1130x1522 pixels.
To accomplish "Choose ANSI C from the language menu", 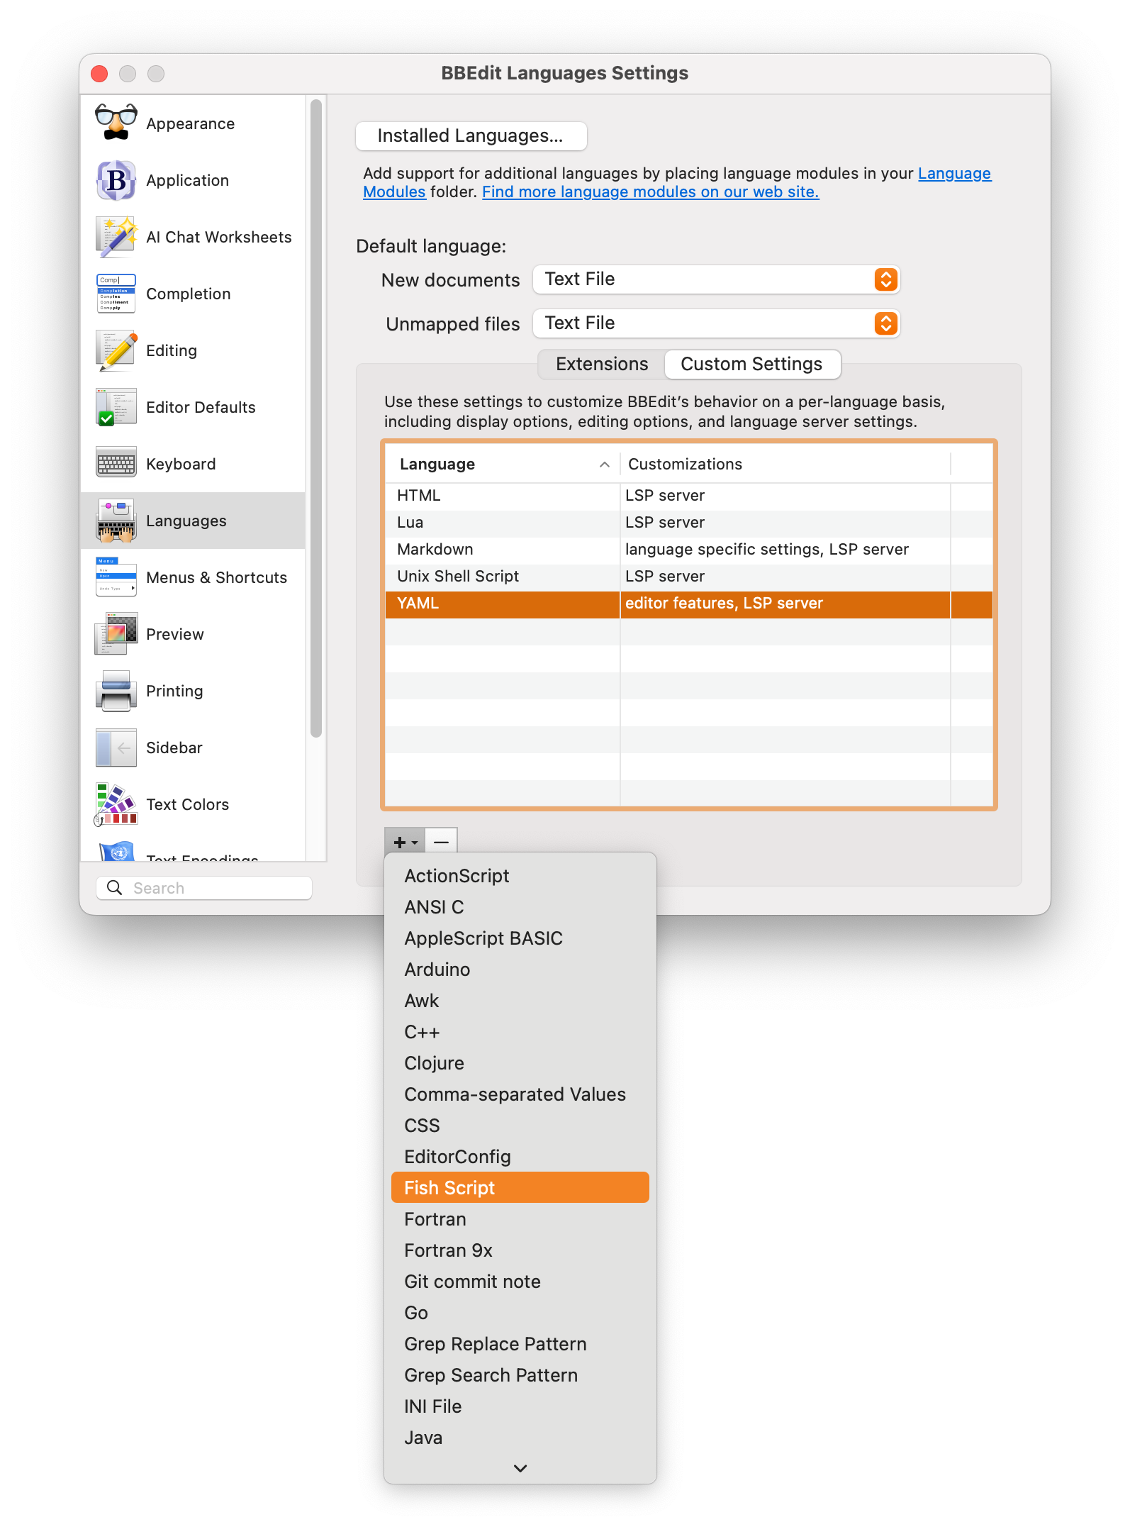I will click(520, 907).
